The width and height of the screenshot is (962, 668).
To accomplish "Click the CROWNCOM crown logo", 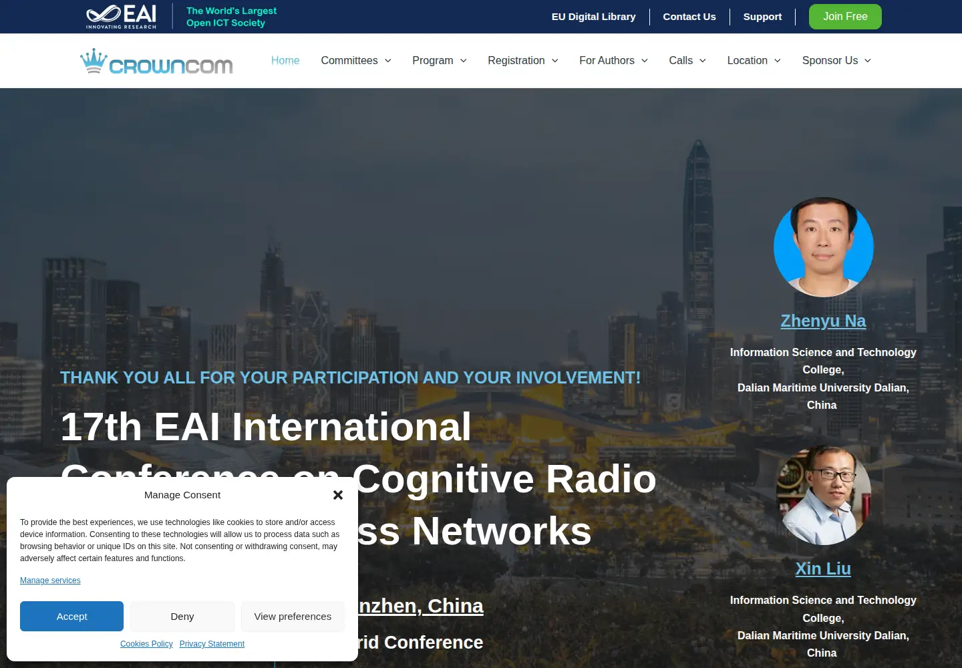I will point(156,61).
